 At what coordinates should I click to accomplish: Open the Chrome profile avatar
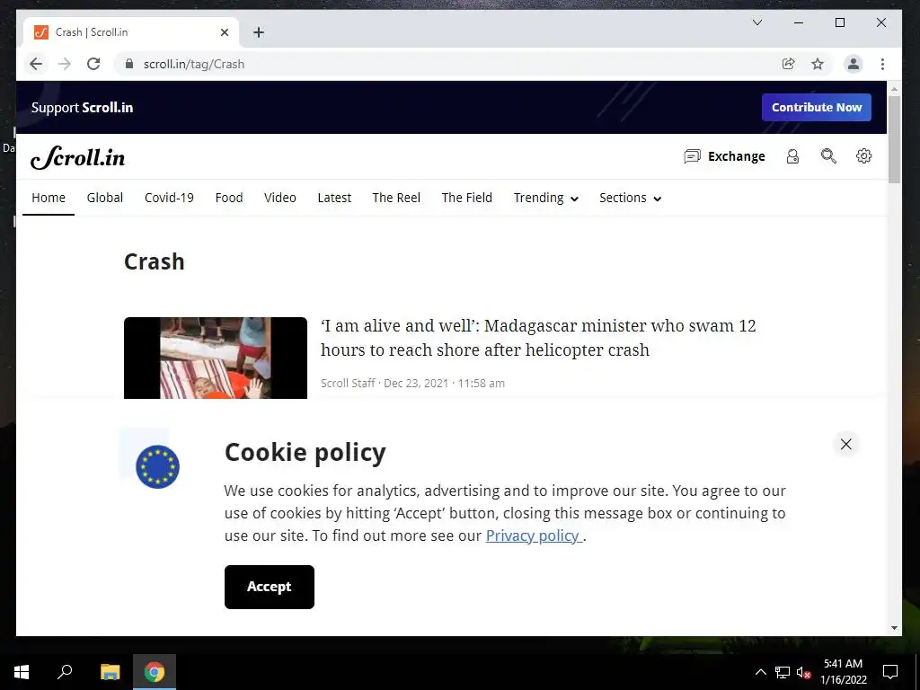854,64
